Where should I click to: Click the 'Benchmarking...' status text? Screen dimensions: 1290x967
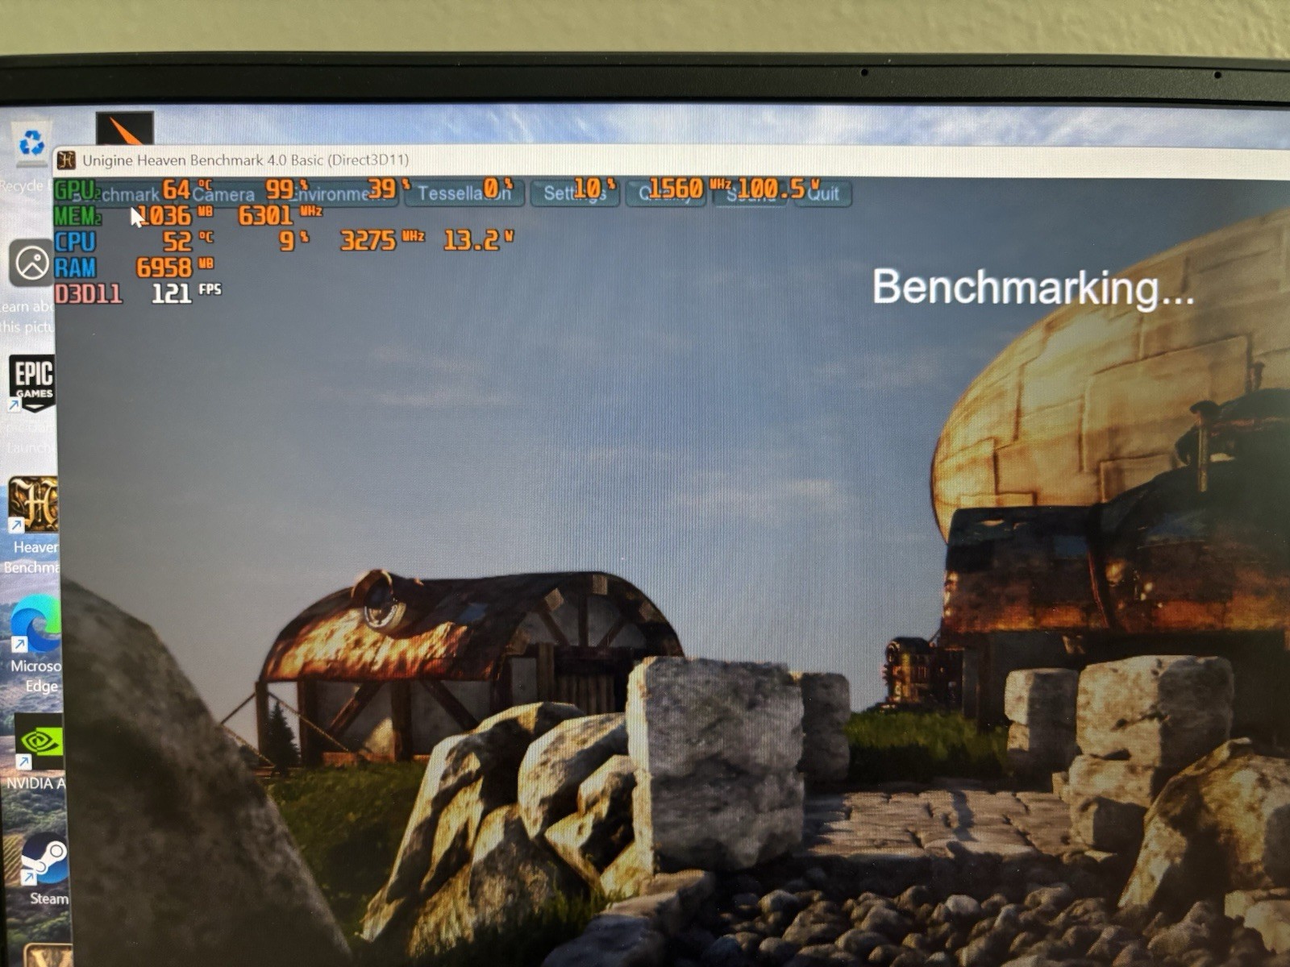[1033, 287]
